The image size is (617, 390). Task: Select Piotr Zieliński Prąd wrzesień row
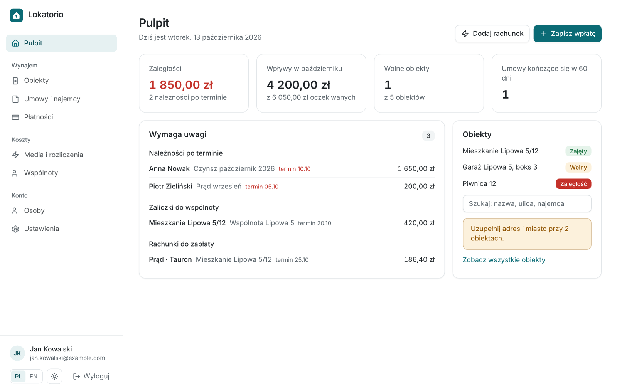click(x=292, y=187)
